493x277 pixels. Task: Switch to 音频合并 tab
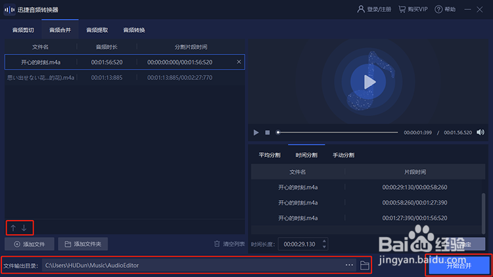(x=60, y=30)
